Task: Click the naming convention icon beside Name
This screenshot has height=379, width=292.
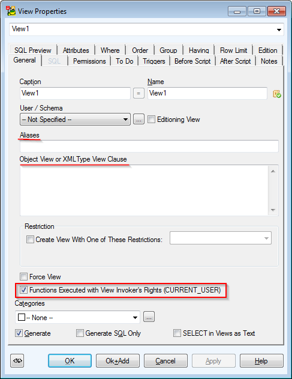Action: [x=276, y=94]
